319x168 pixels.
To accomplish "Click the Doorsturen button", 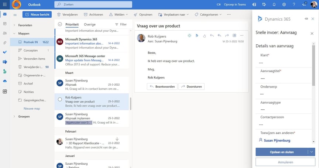I will (191, 86).
